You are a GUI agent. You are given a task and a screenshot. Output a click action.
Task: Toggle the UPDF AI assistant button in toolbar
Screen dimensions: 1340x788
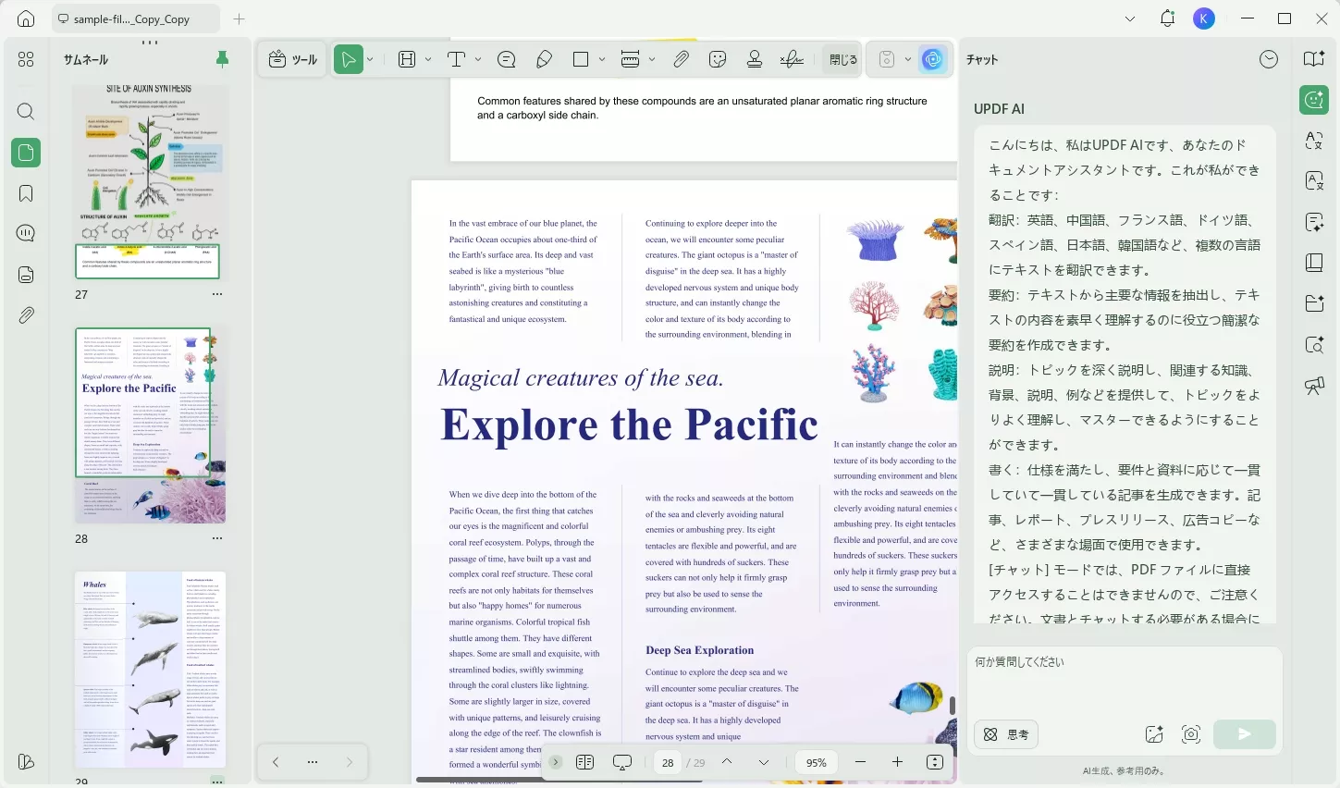pos(932,59)
